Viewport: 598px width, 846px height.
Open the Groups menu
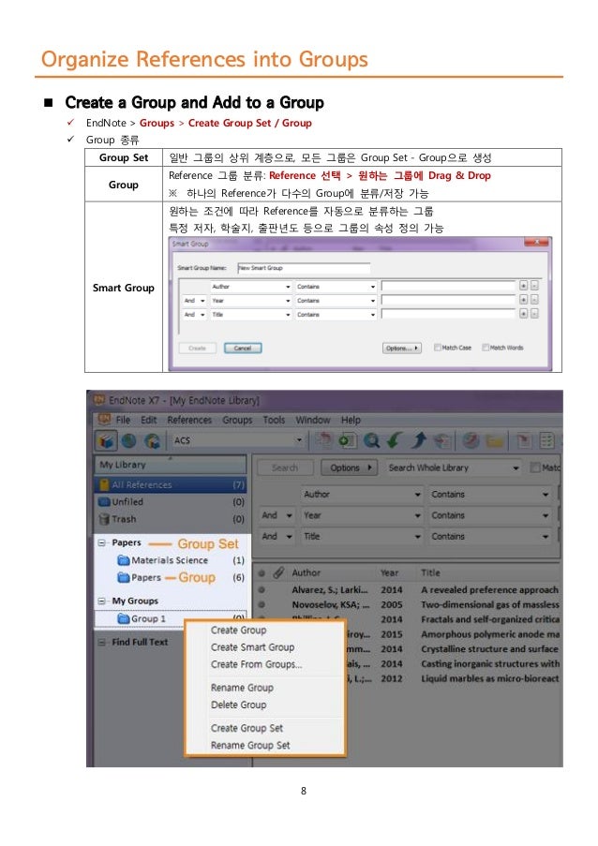click(237, 420)
